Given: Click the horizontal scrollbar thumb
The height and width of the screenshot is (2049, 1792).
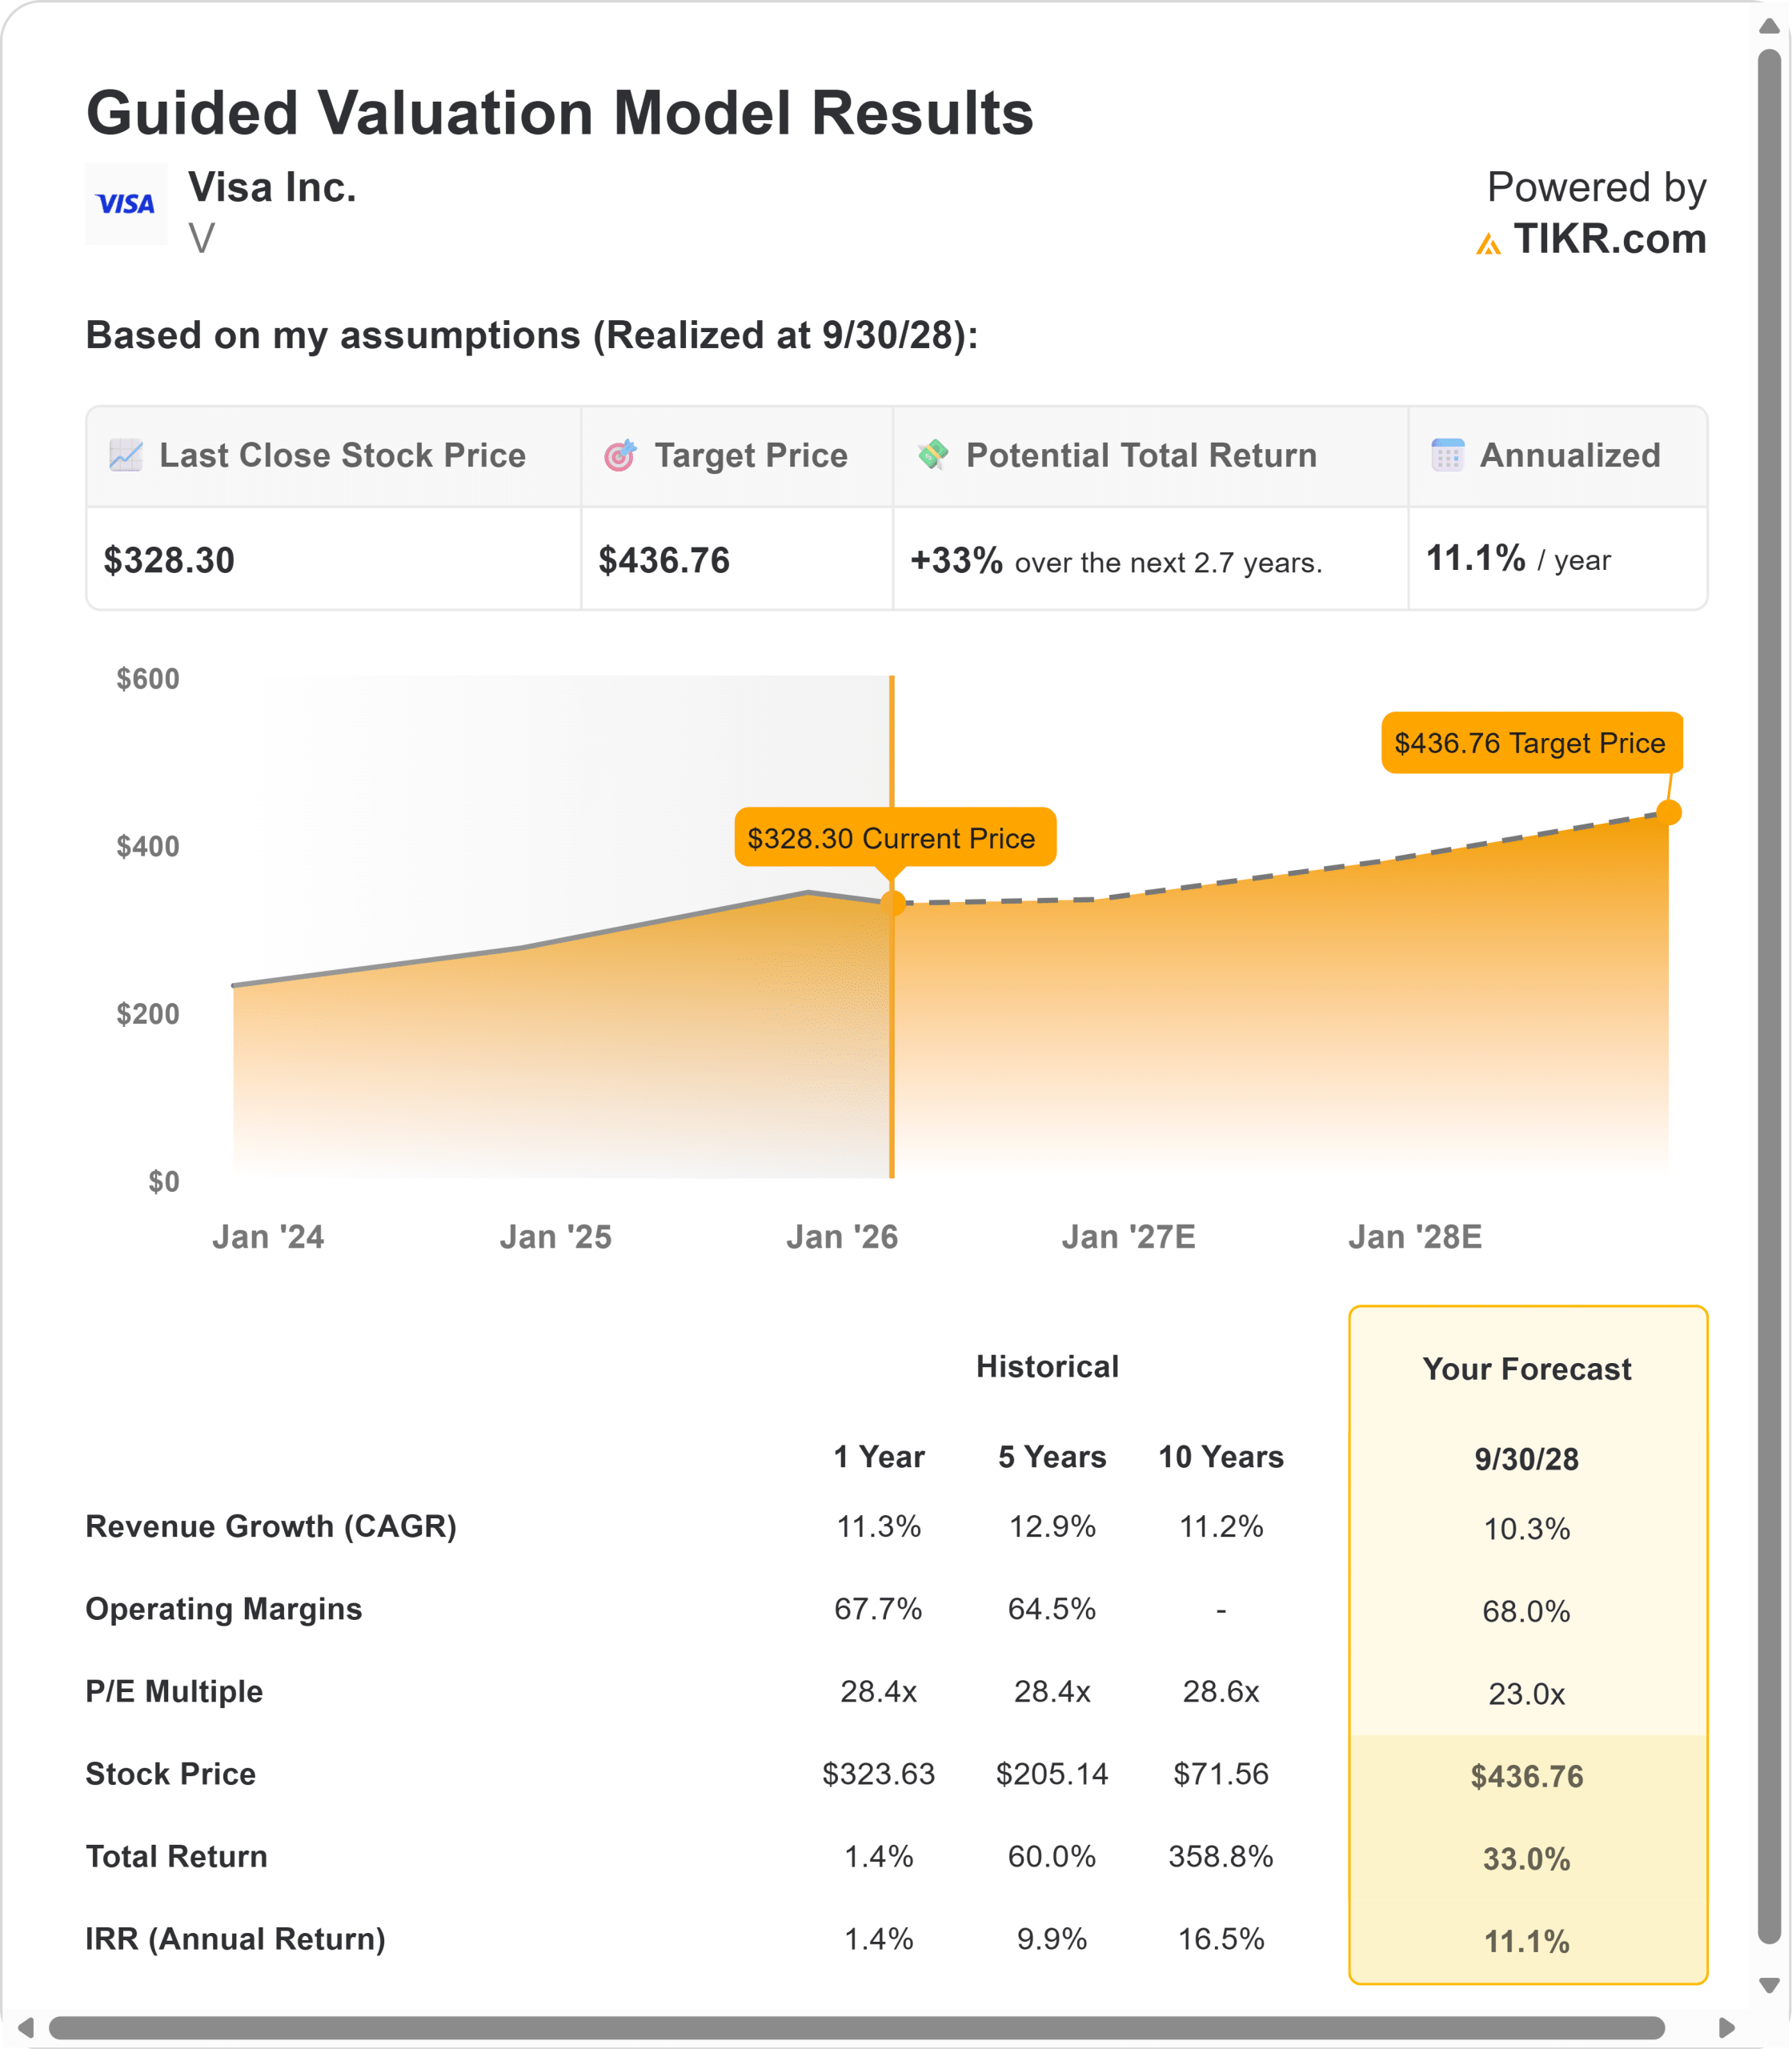Looking at the screenshot, I should (x=856, y=2027).
